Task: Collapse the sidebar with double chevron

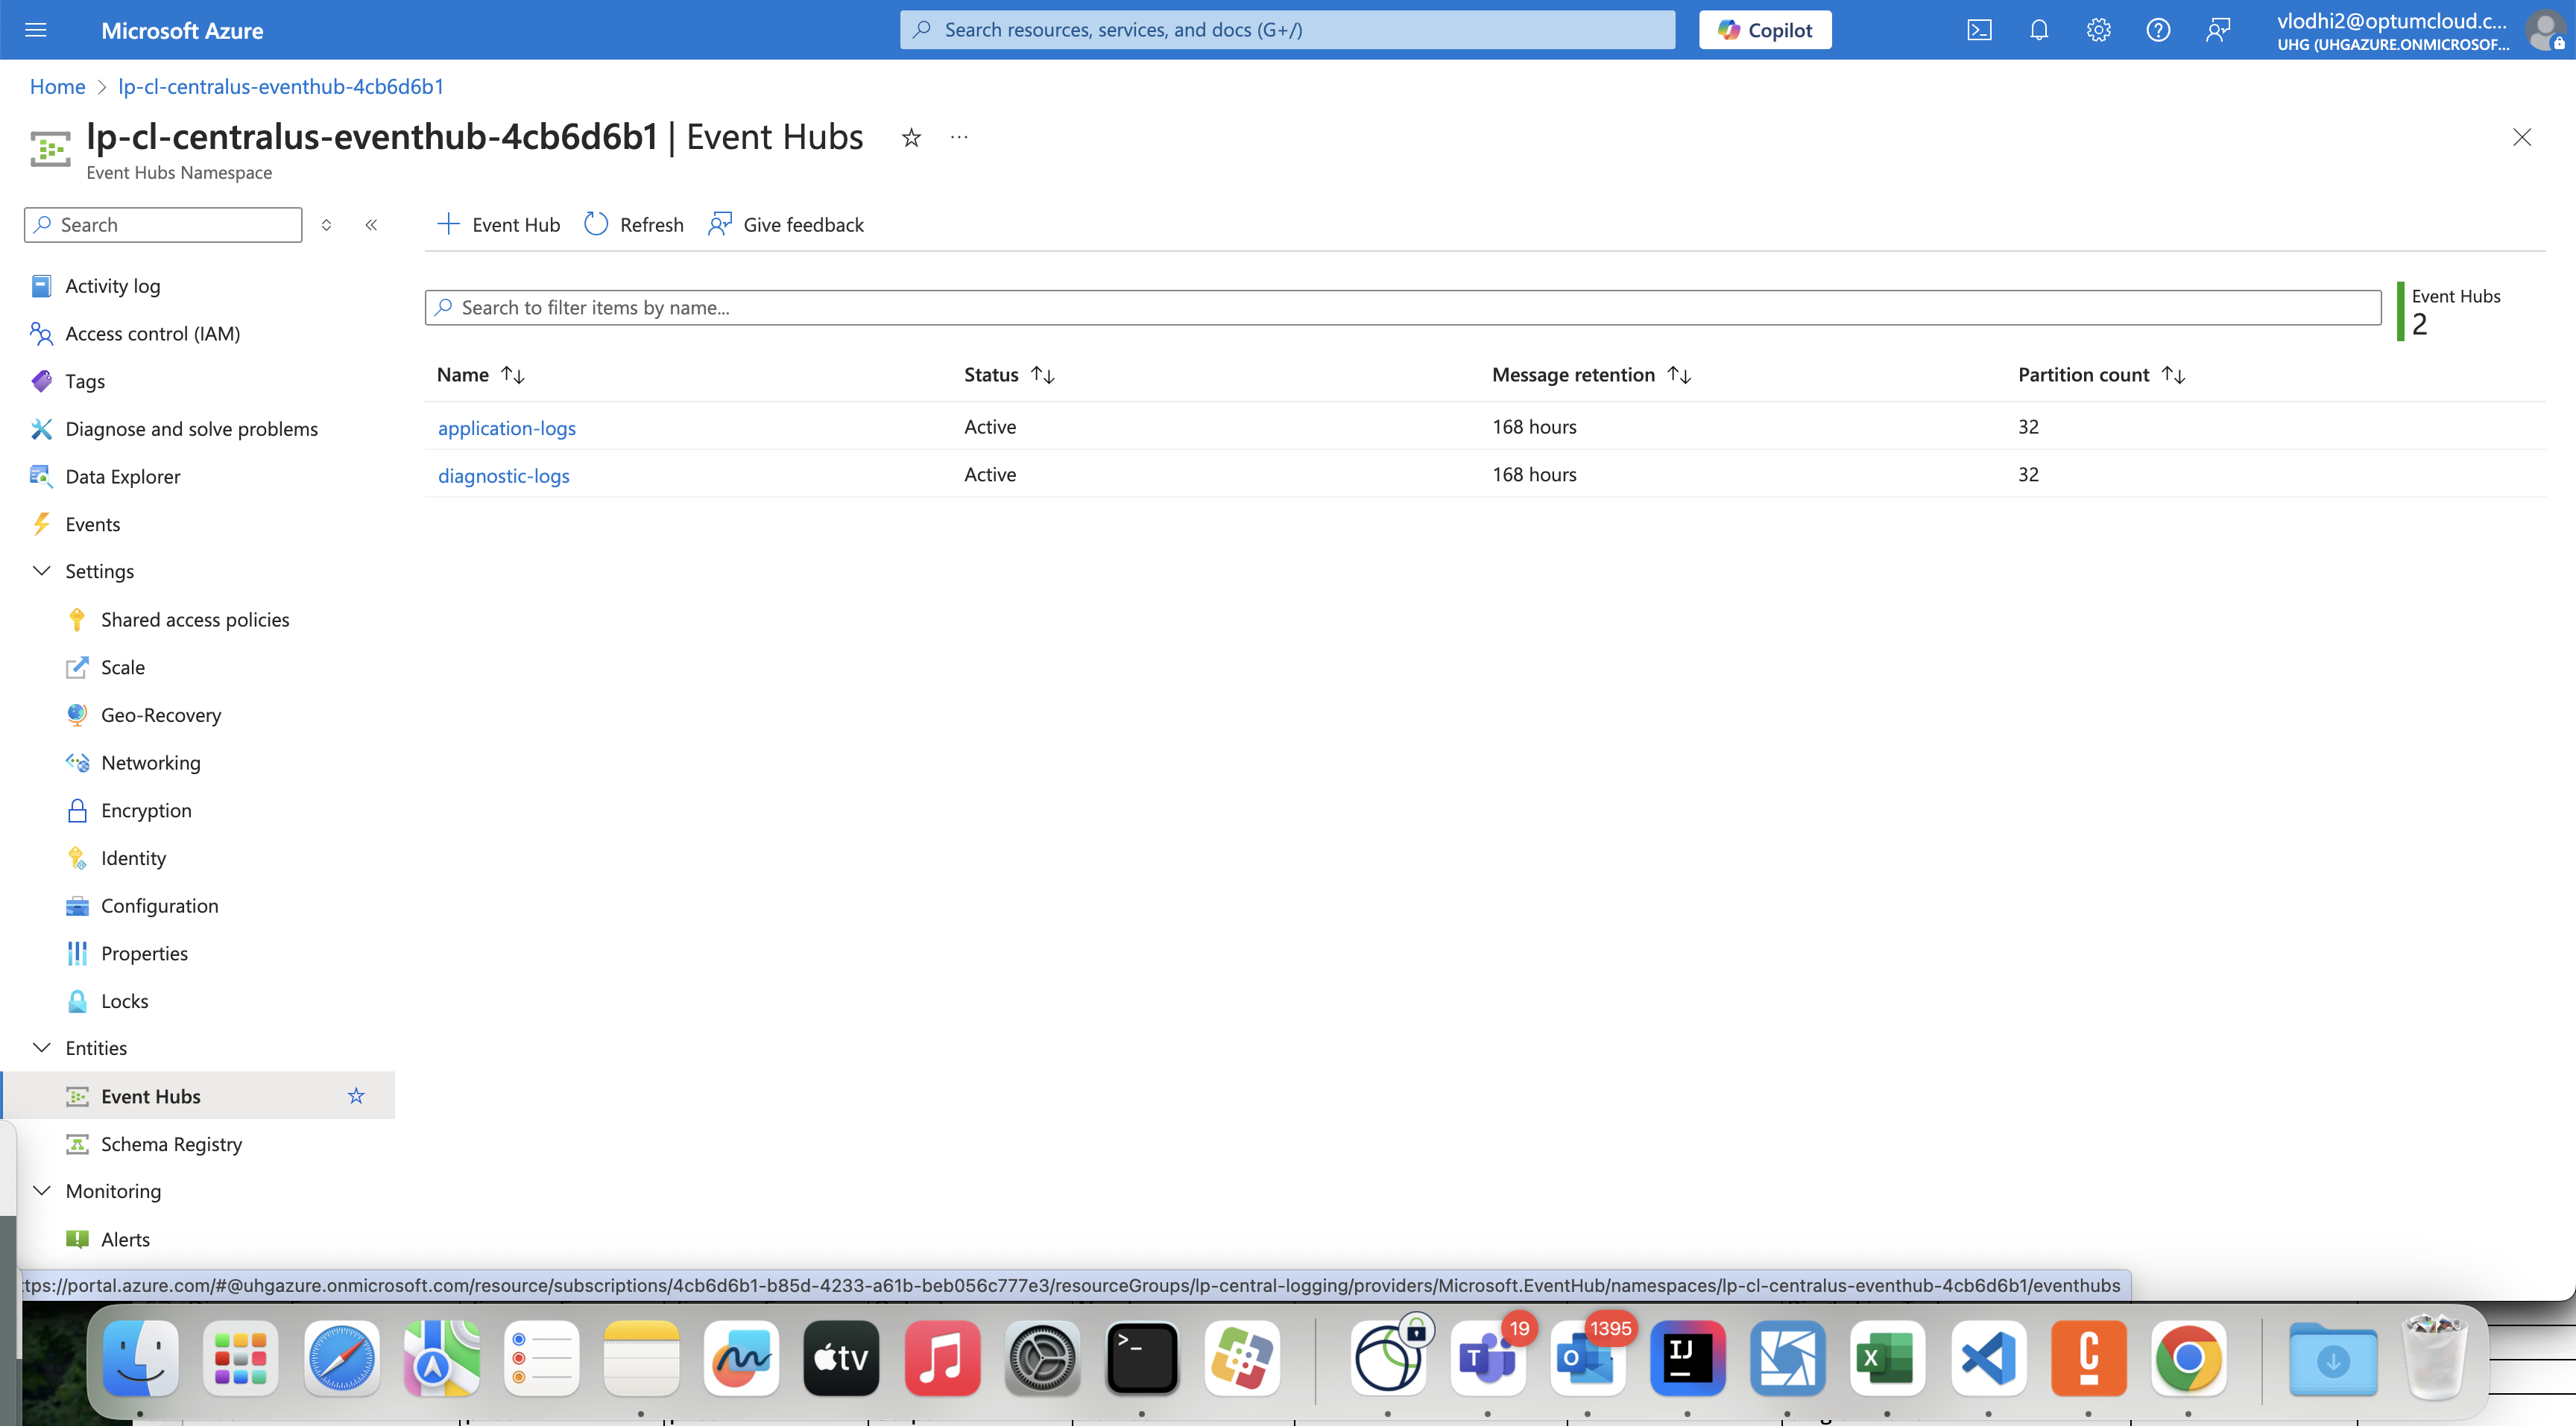Action: click(371, 225)
